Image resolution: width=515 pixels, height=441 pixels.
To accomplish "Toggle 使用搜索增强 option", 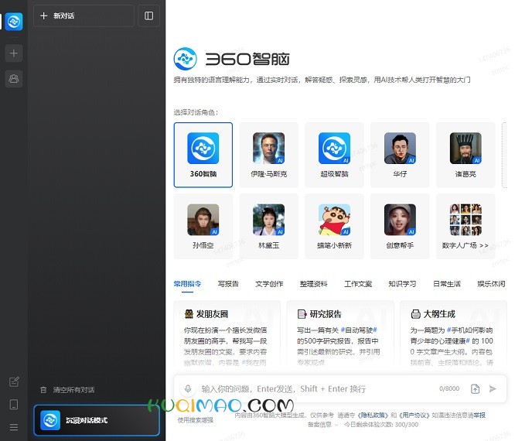I will [x=196, y=420].
